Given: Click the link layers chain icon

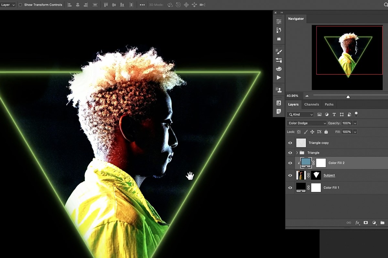Looking at the screenshot, I should click(349, 223).
